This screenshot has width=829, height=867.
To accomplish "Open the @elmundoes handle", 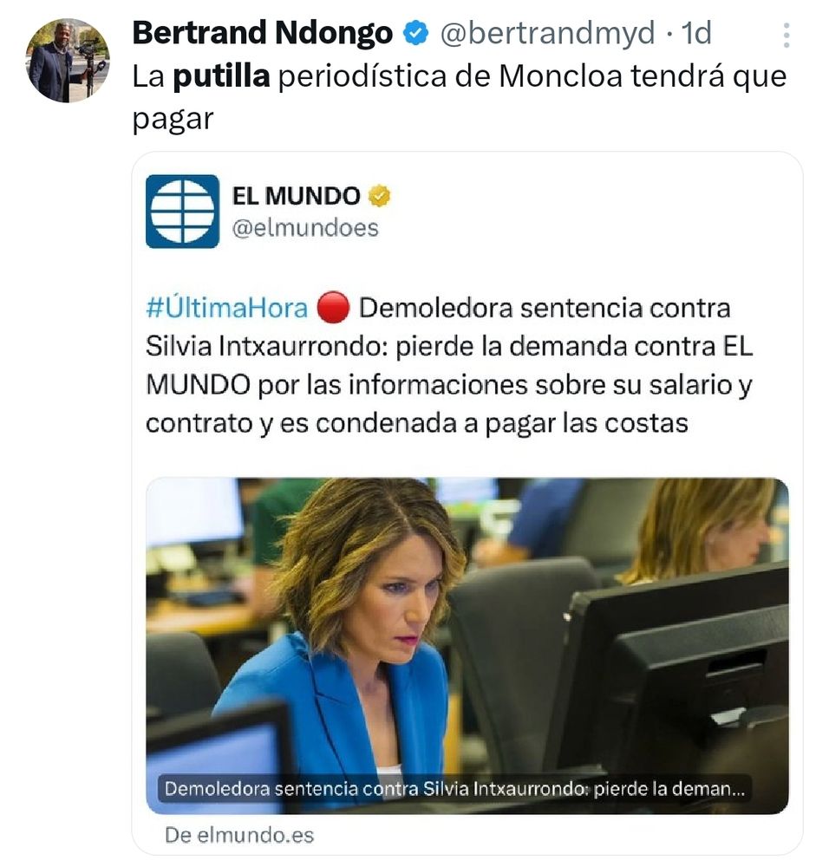I will [305, 228].
